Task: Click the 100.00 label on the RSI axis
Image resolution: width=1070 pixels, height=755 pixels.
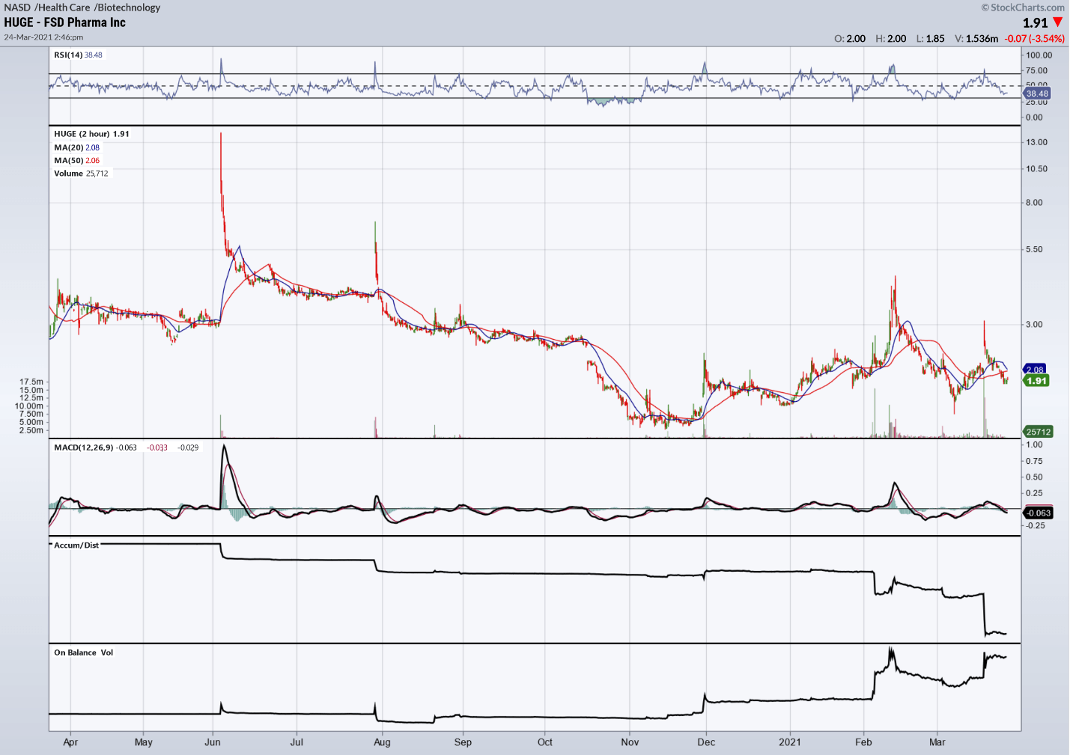Action: pos(1039,55)
